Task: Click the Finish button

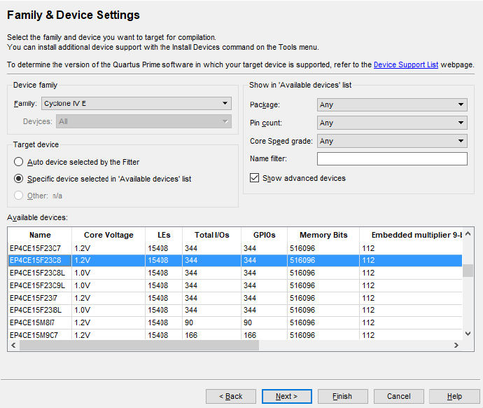Action: coord(342,396)
